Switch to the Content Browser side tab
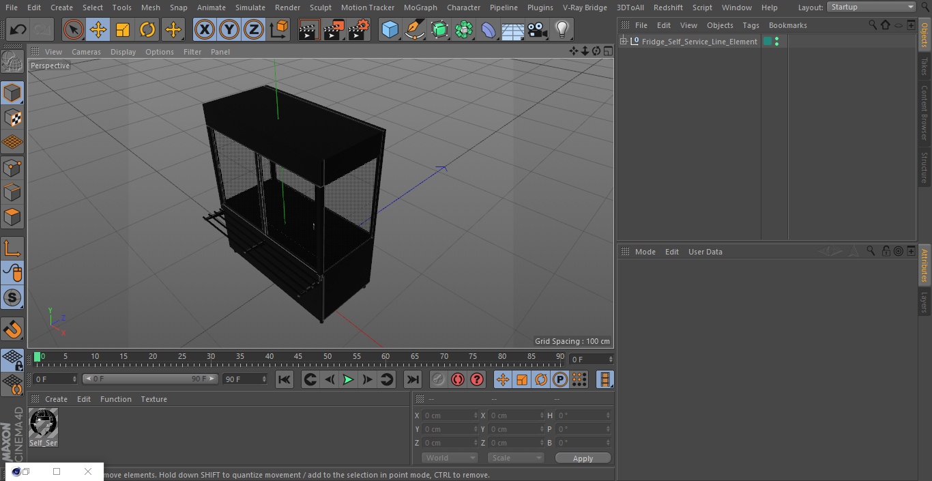 (x=924, y=113)
